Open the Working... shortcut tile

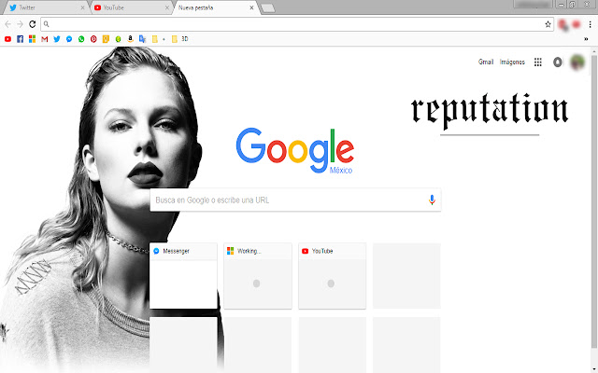pos(258,276)
